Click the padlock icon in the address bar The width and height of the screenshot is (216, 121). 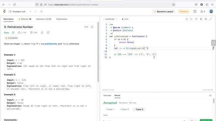[x=41, y=5]
